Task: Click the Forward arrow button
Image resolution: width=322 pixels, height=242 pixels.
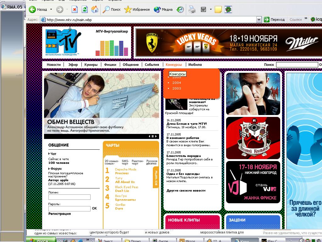Action: [59, 9]
